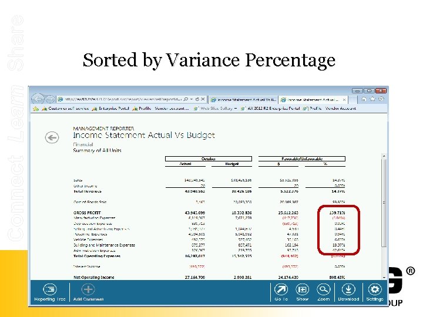The width and height of the screenshot is (423, 317).
Task: Open a new browser tab
Action: click(x=352, y=100)
